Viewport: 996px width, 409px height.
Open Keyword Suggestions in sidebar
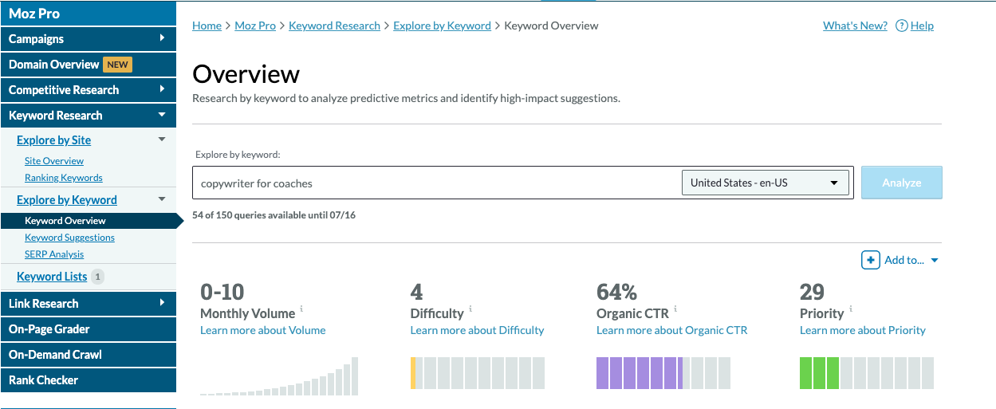click(x=69, y=238)
